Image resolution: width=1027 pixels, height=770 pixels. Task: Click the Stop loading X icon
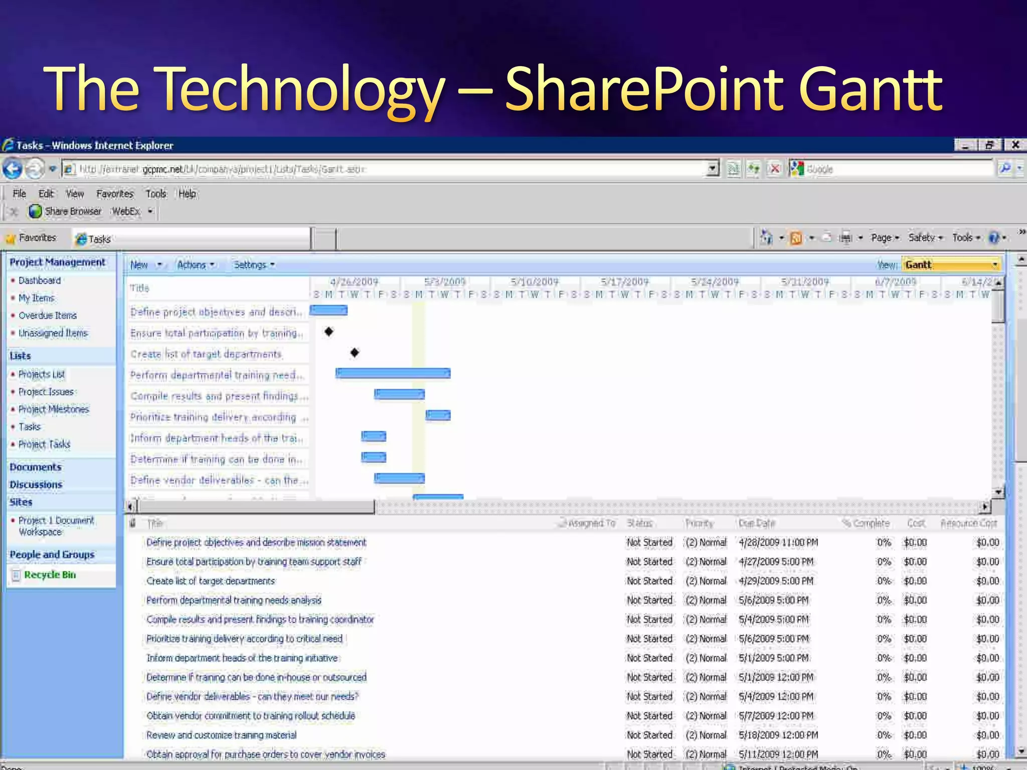pyautogui.click(x=775, y=169)
